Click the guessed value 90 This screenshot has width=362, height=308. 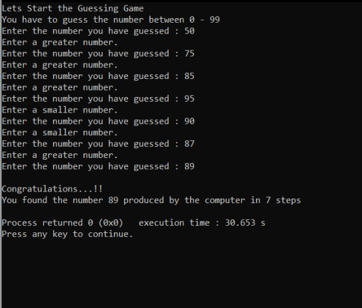[189, 121]
